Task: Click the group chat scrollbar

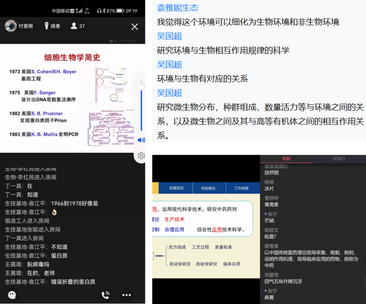Action: pos(364,281)
